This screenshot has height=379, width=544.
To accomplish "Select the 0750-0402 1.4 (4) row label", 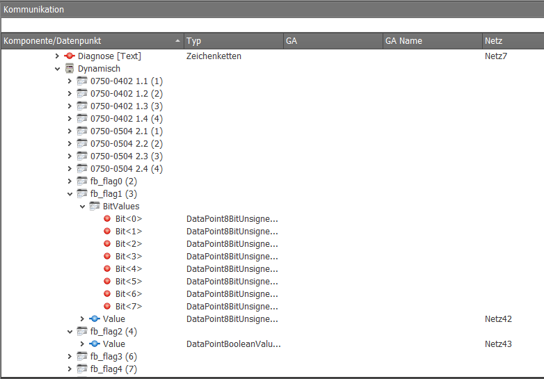I will [x=127, y=119].
